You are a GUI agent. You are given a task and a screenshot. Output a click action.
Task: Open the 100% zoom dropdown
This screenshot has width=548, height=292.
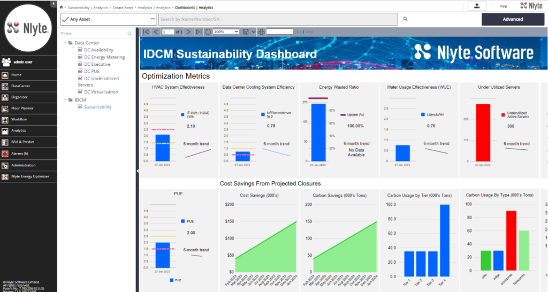[226, 32]
